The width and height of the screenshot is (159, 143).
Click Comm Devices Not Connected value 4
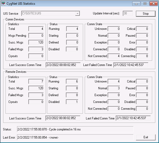pos(114,56)
